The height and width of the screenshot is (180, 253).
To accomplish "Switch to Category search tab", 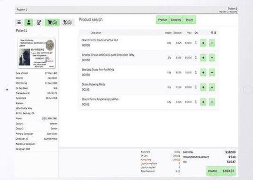I will click(x=176, y=19).
